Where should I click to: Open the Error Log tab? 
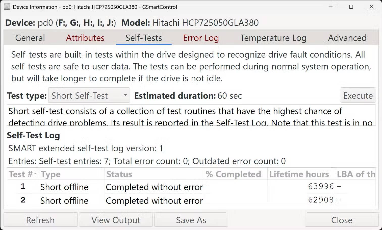[201, 38]
